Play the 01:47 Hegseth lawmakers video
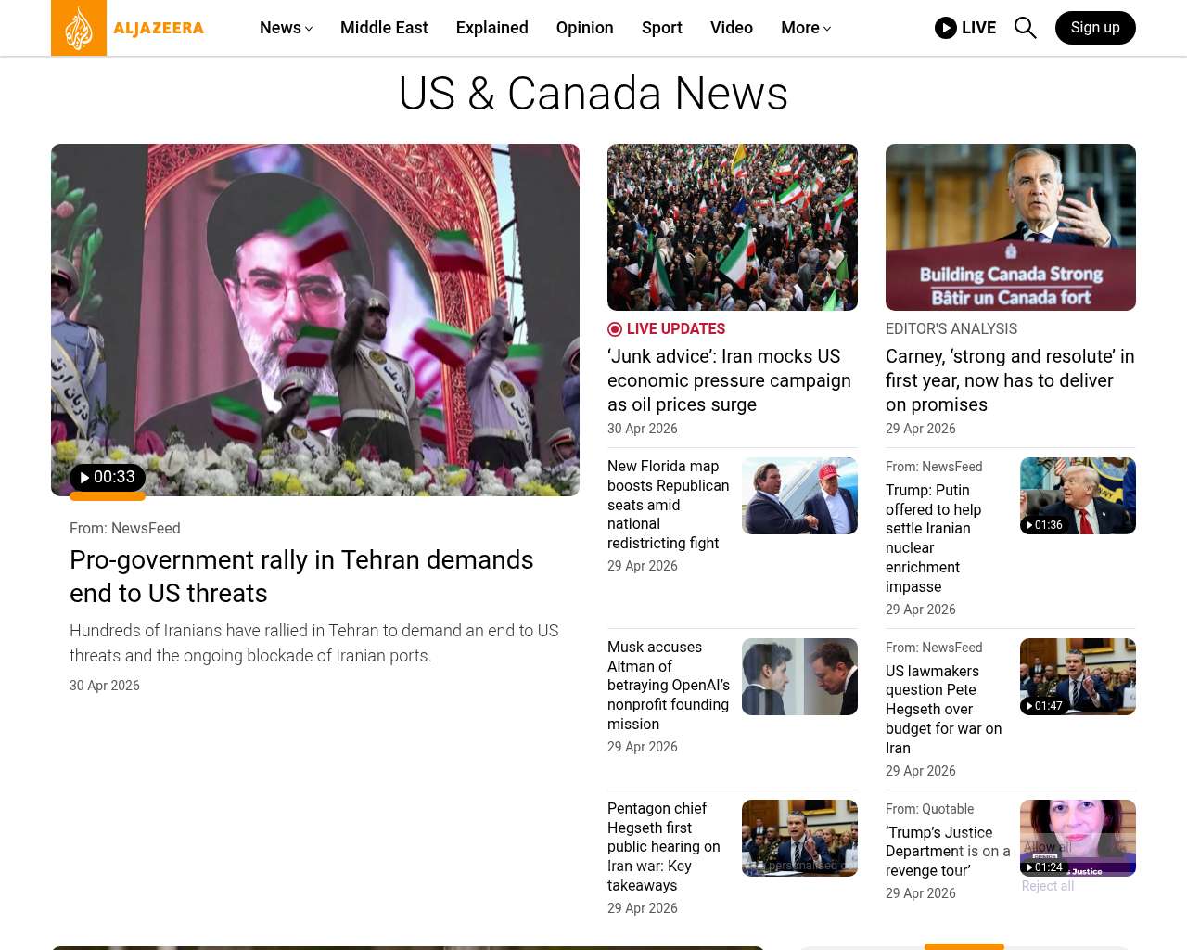Image resolution: width=1187 pixels, height=950 pixels. tap(1044, 706)
